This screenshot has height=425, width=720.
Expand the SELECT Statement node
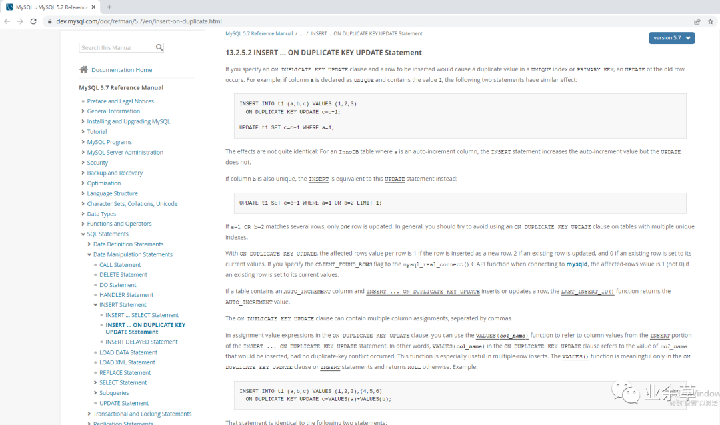point(95,382)
